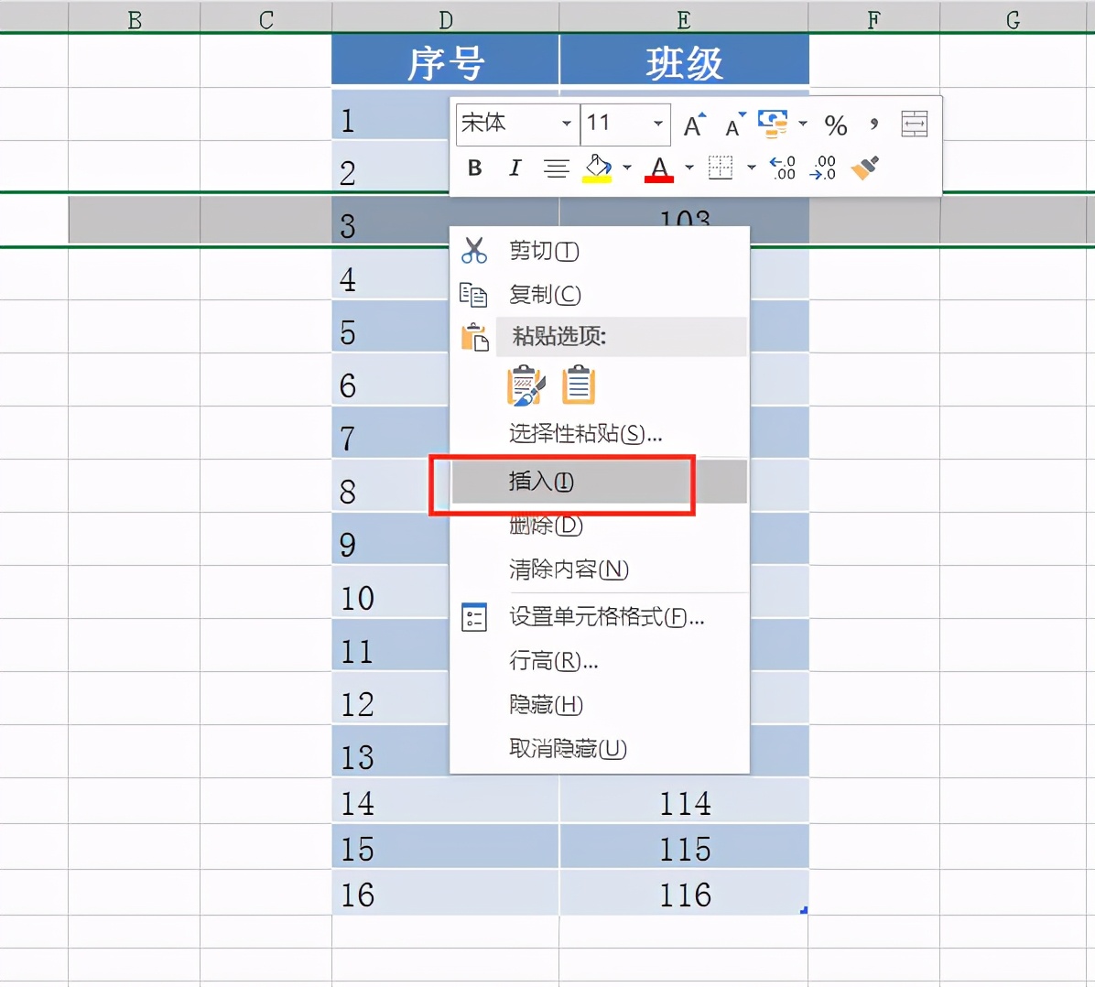The width and height of the screenshot is (1095, 987).
Task: Open 设置单元格格式 from the context menu
Action: pos(604,618)
